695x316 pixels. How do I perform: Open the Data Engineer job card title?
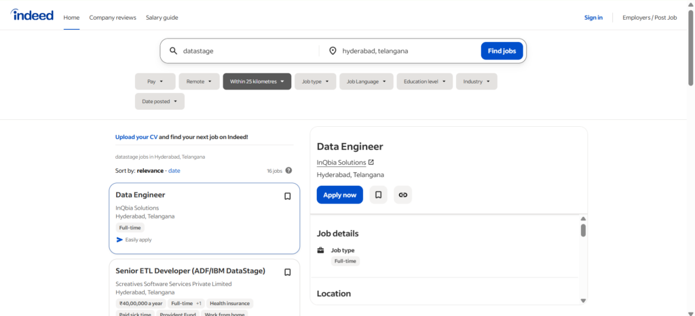tap(140, 195)
